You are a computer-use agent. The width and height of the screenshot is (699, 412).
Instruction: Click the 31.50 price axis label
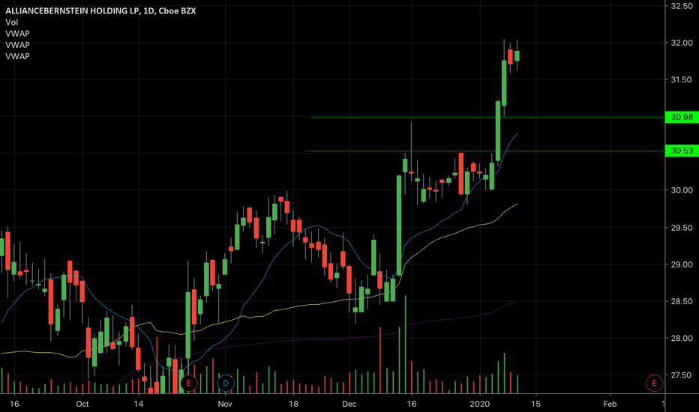tap(682, 79)
